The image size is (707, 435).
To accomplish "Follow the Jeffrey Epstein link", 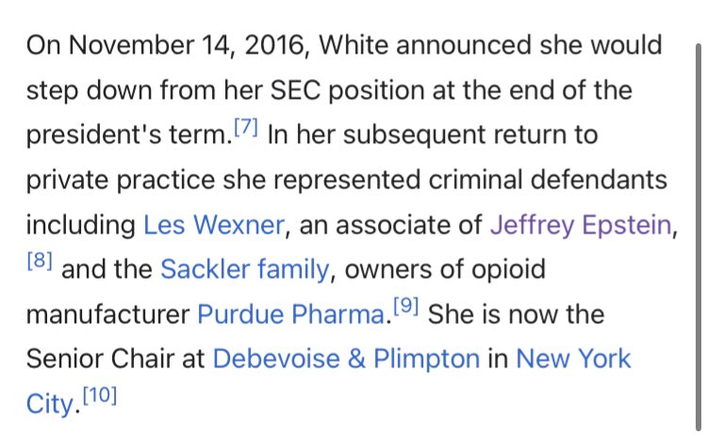I will tap(581, 225).
